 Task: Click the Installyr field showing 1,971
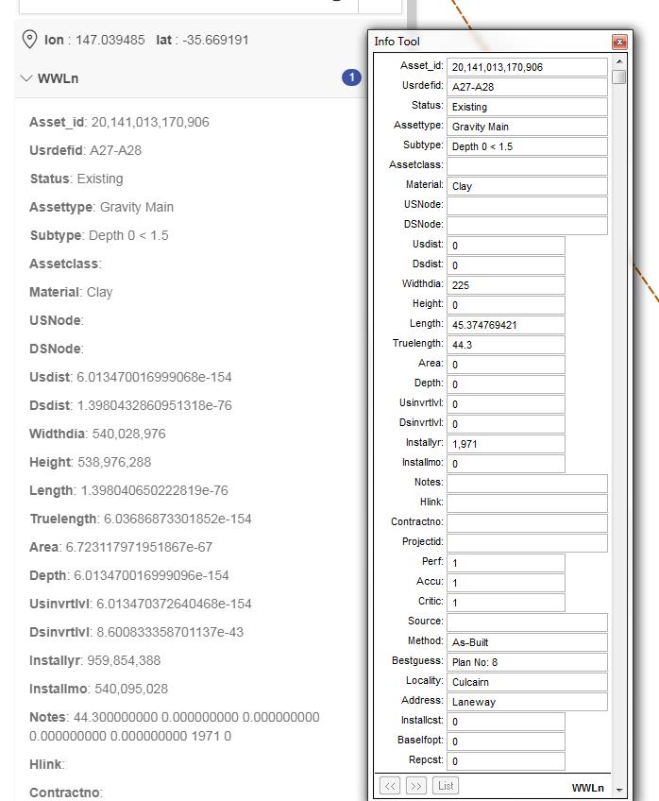[x=506, y=444]
